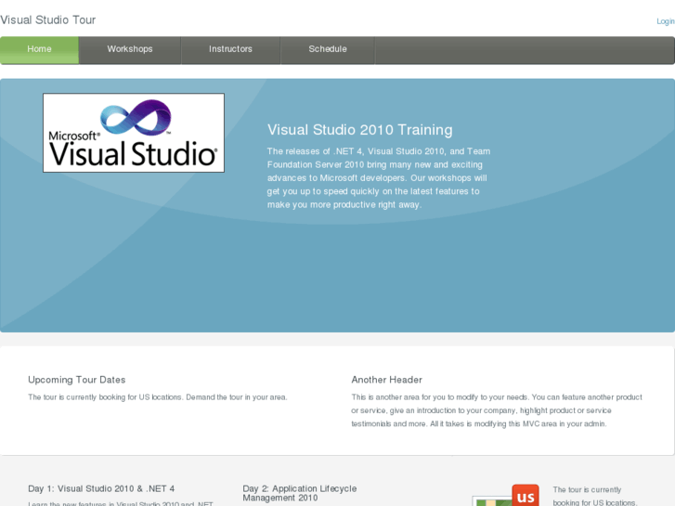Screen dimensions: 675x506
Task: Open the Home navigation tab
Action: tap(39, 50)
